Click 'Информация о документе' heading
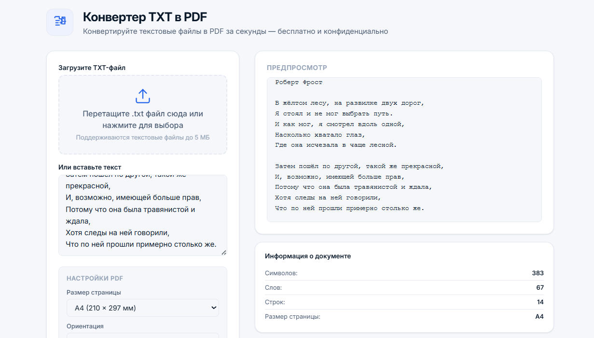The height and width of the screenshot is (338, 594). (x=308, y=256)
